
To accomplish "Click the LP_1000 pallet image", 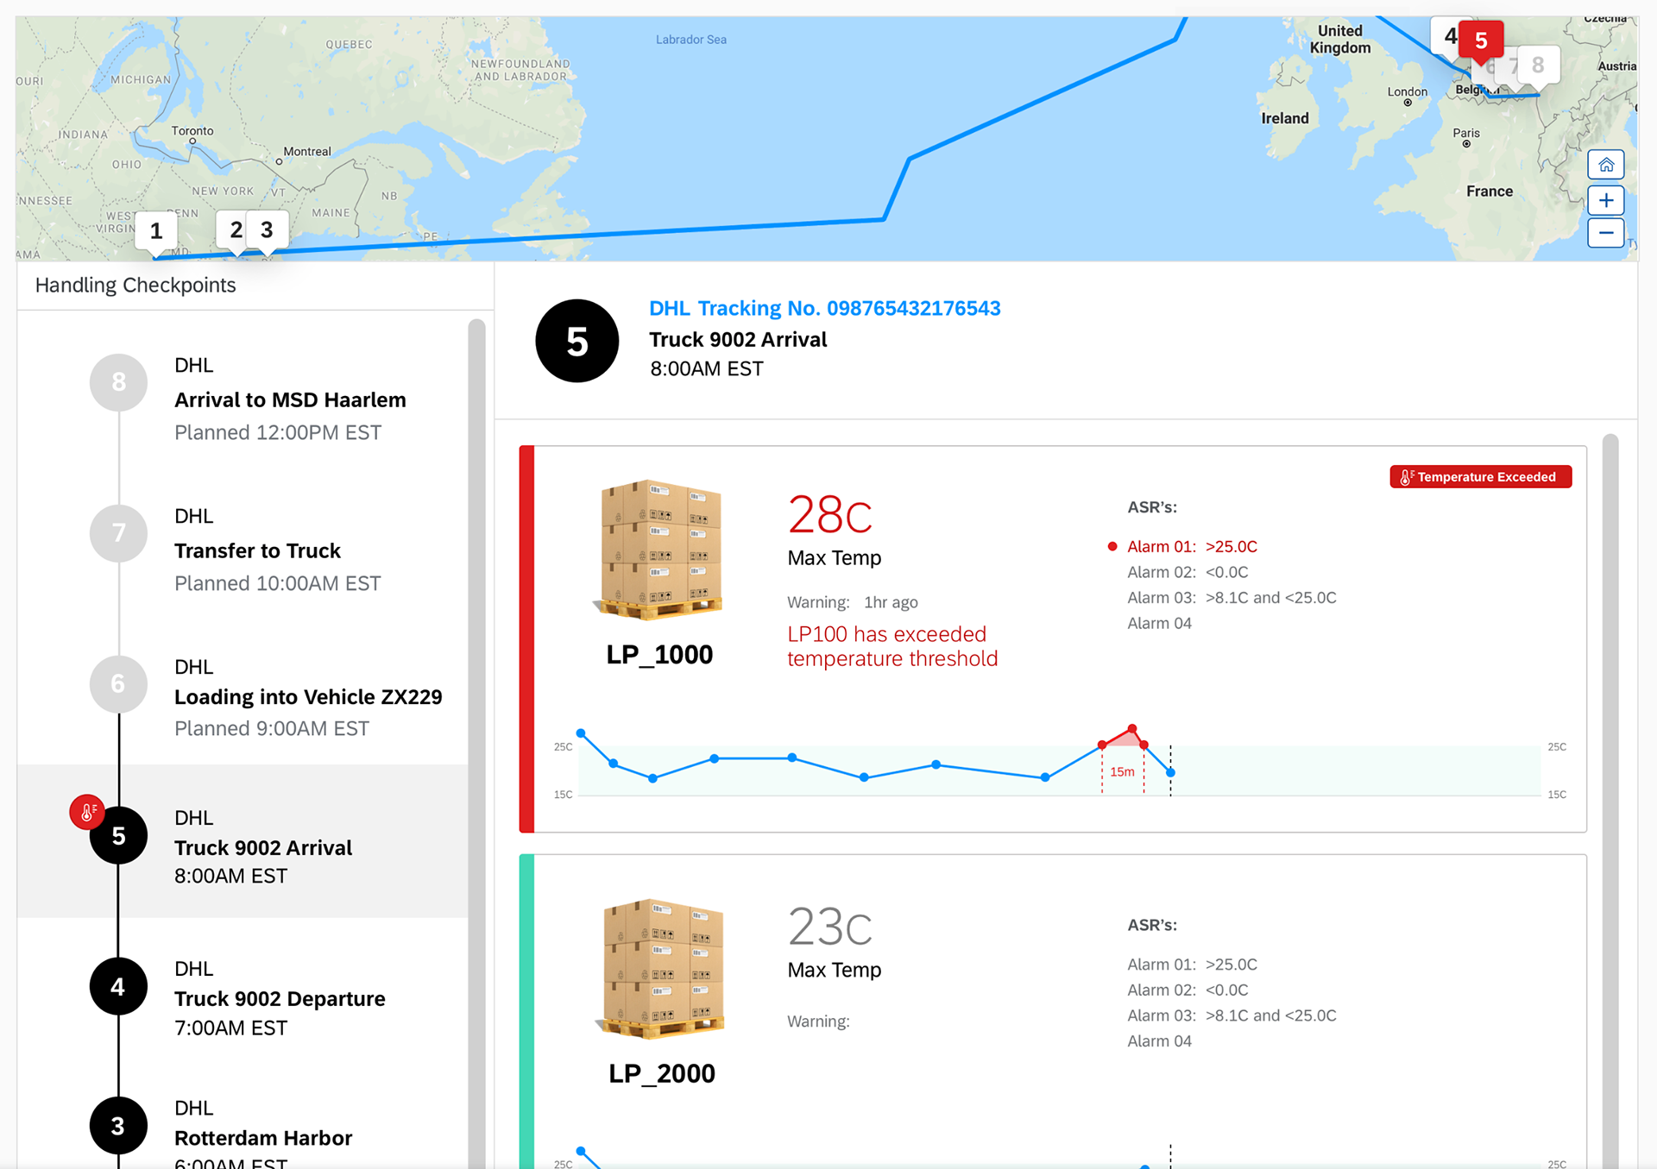I will click(x=659, y=550).
